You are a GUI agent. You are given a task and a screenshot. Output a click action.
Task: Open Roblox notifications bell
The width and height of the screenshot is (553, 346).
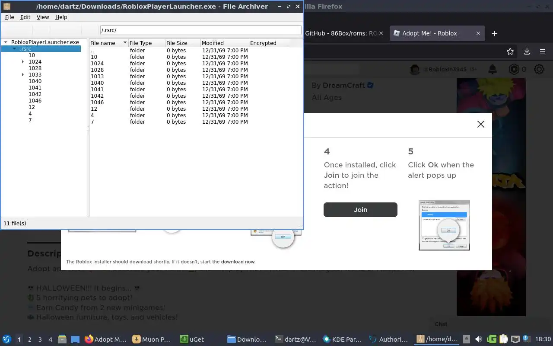click(492, 69)
